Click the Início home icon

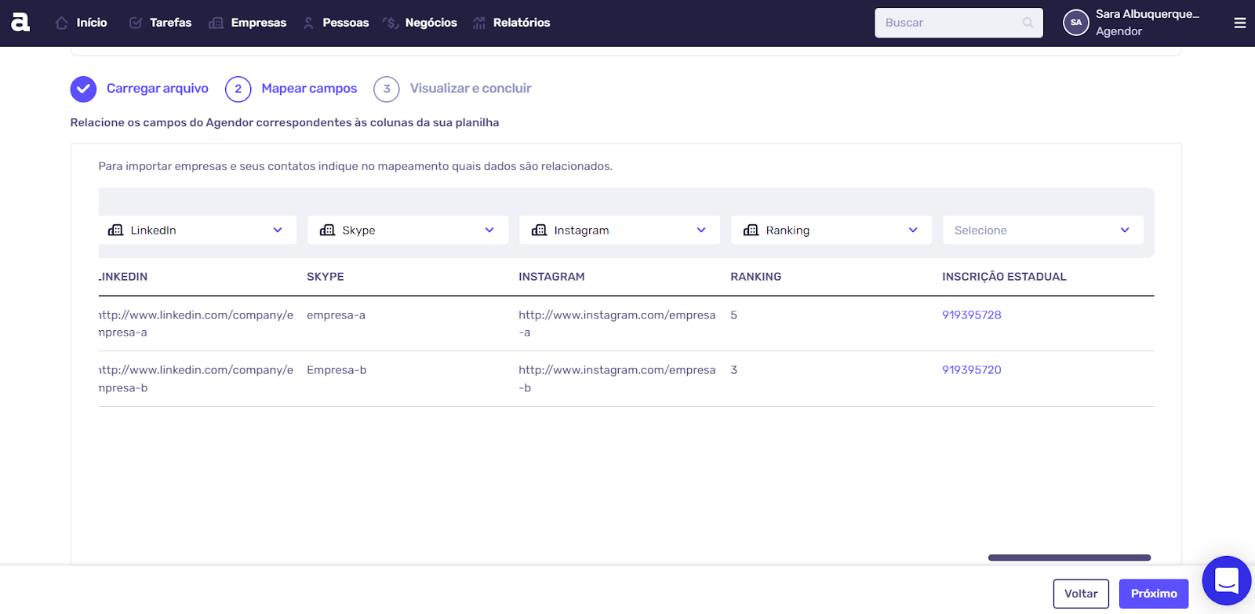(x=62, y=23)
